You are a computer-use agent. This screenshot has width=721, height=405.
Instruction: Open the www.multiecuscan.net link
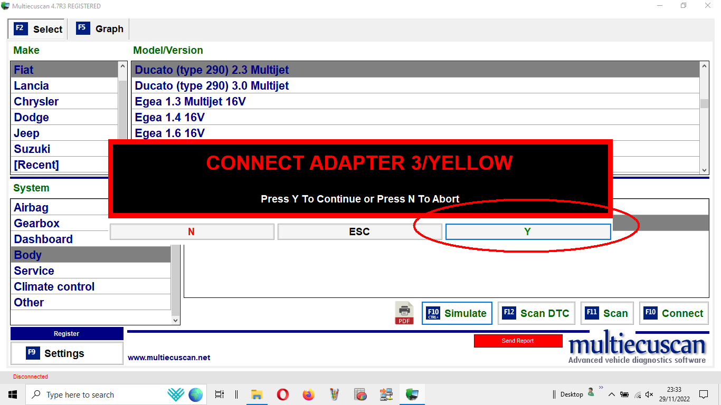tap(169, 358)
